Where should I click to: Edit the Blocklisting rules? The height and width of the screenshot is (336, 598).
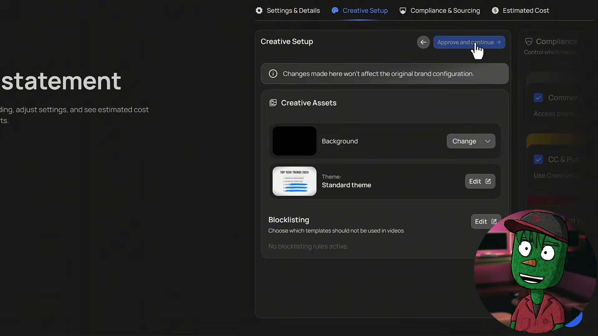tap(486, 222)
